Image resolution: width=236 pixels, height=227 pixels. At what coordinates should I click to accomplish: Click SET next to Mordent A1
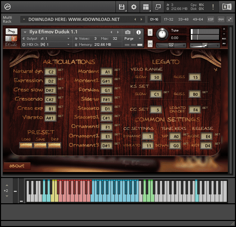(117, 70)
